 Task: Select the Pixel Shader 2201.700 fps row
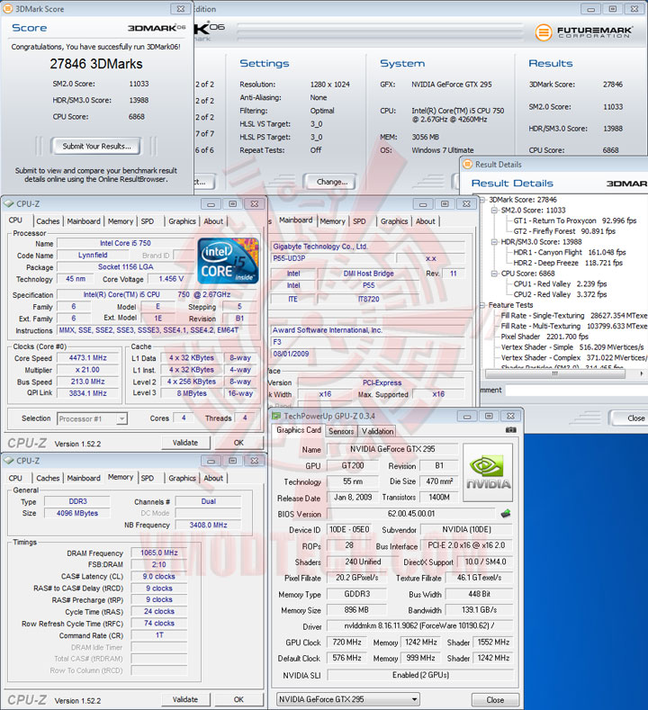[x=544, y=337]
